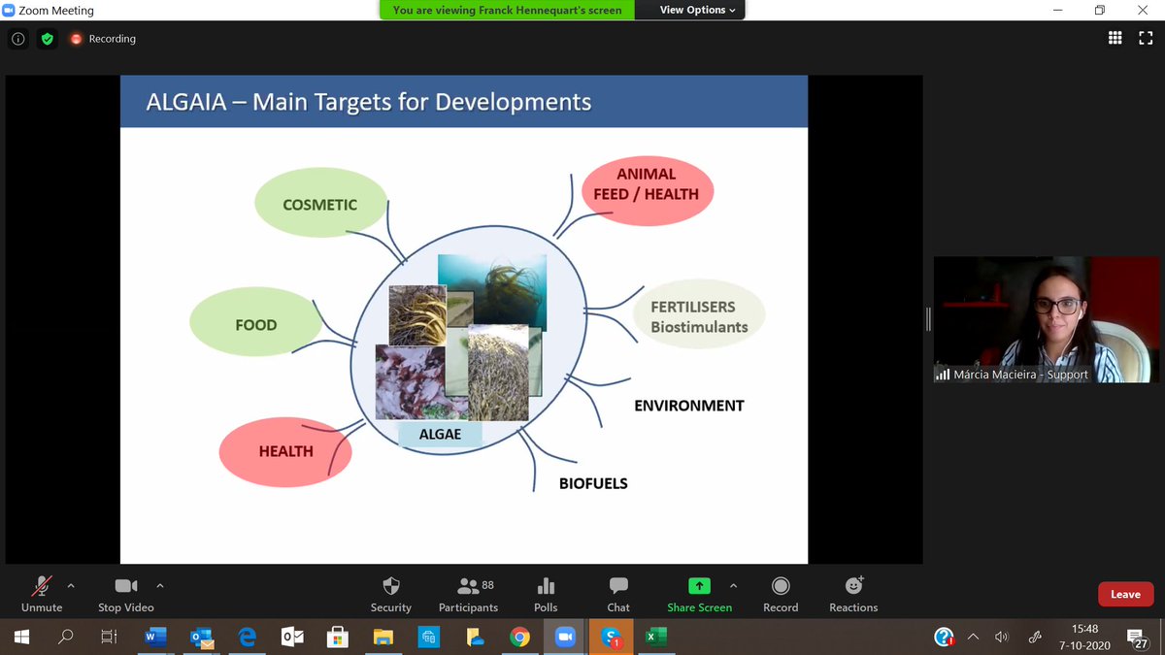Click the green Share Screen button

[699, 593]
